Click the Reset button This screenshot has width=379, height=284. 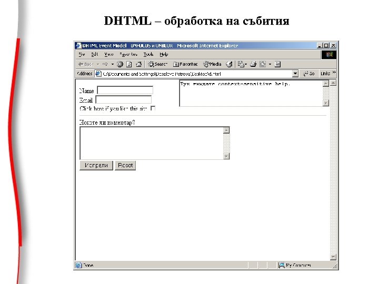click(125, 166)
